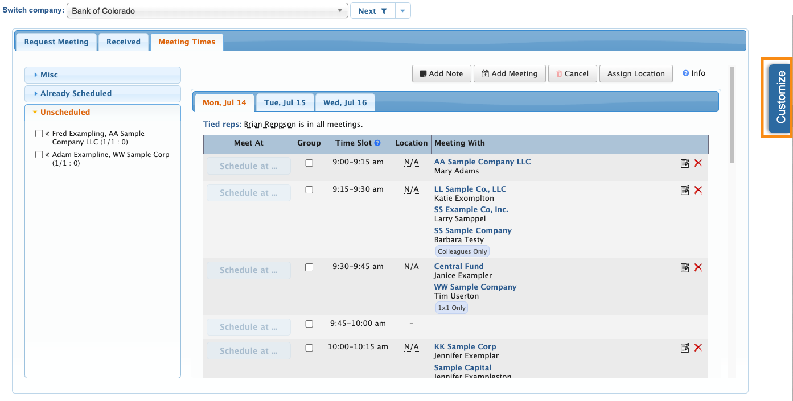
Task: Click tied rep Brian Reppson's name
Action: pyautogui.click(x=270, y=124)
